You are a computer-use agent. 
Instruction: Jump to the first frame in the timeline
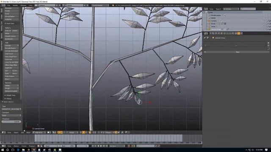click(x=93, y=146)
